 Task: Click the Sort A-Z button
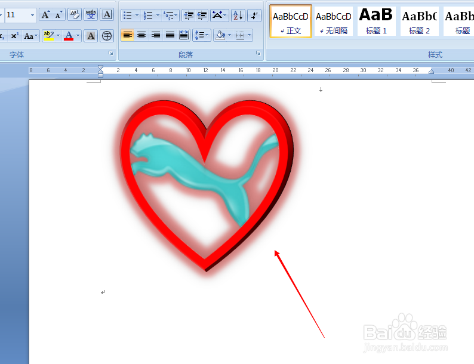(238, 15)
